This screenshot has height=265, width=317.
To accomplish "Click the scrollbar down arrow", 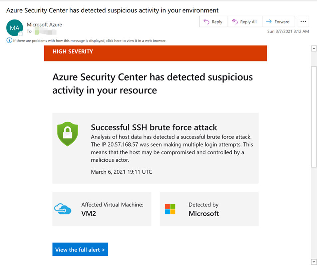I will point(314,262).
